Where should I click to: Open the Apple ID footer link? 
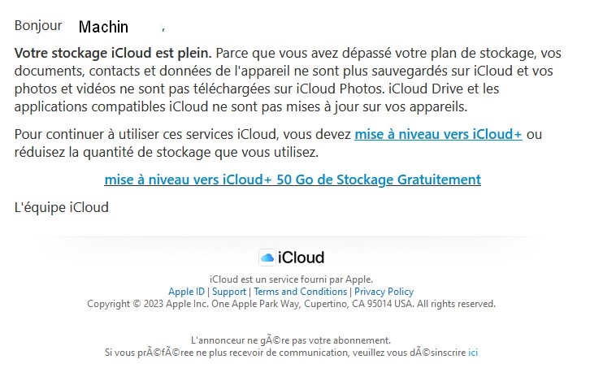(186, 292)
